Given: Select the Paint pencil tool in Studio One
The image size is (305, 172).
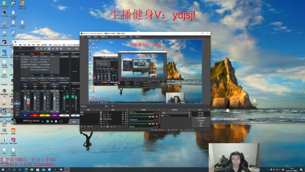Looking at the screenshot, I should [x=53, y=49].
